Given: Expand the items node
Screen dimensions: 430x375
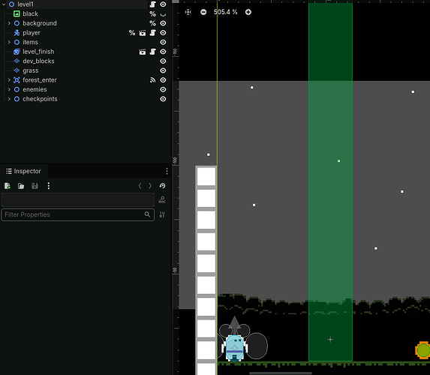Looking at the screenshot, I should (x=9, y=42).
